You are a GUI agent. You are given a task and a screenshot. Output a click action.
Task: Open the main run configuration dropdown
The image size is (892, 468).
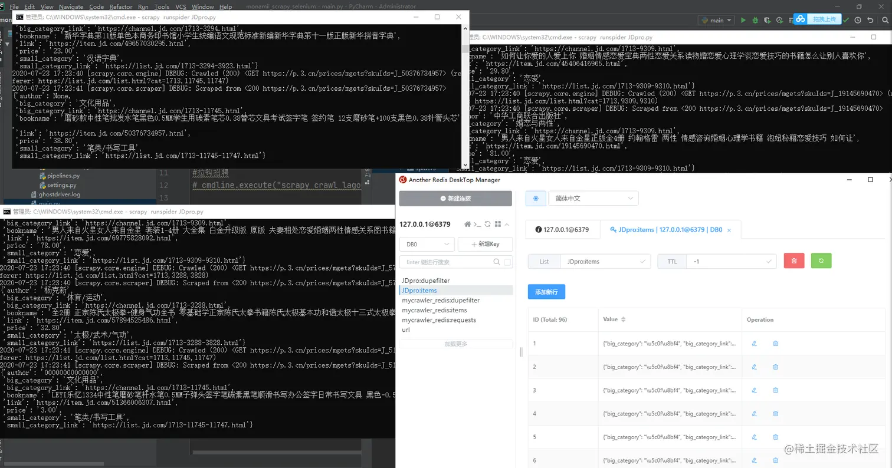716,20
